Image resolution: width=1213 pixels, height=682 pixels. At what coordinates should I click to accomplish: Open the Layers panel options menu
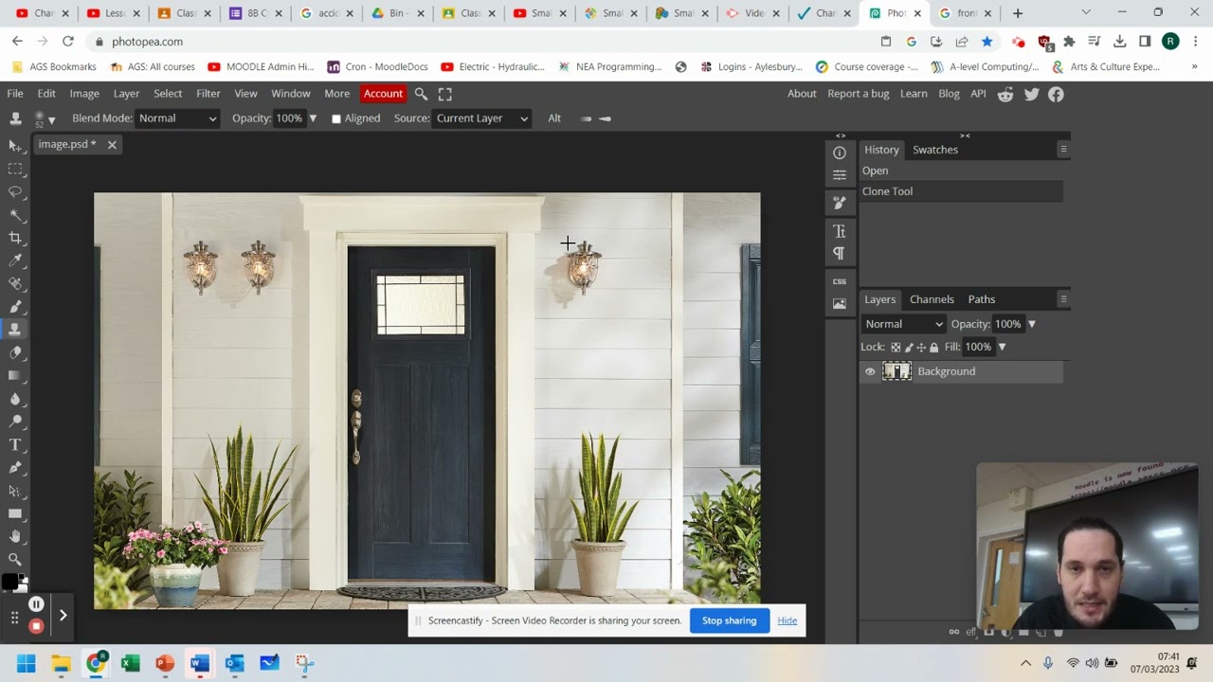click(x=1063, y=299)
